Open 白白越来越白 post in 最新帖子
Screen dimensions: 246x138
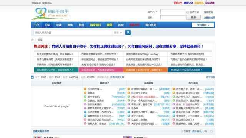tap(95, 104)
